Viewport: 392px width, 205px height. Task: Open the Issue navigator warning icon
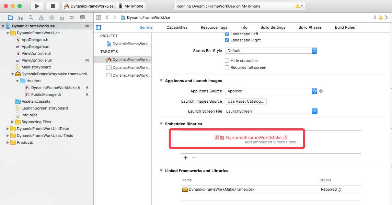tap(41, 17)
